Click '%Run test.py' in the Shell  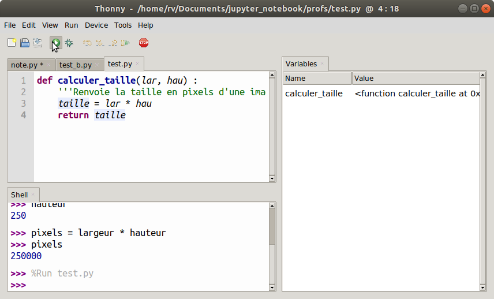click(x=62, y=273)
